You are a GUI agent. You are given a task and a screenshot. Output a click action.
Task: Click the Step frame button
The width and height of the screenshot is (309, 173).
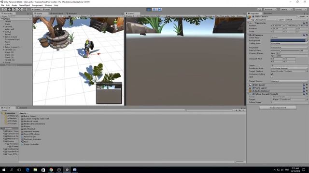(159, 10)
